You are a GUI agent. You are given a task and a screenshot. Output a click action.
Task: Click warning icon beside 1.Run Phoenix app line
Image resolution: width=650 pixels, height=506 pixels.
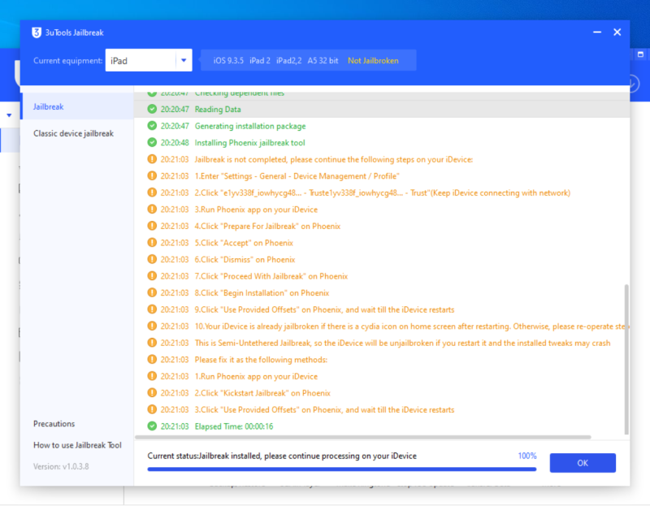pyautogui.click(x=152, y=376)
